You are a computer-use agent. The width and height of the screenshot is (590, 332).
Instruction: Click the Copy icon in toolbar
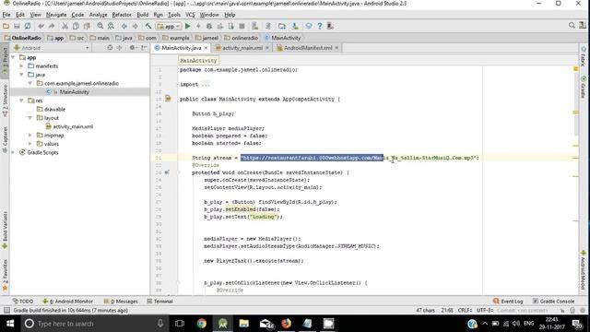76,26
